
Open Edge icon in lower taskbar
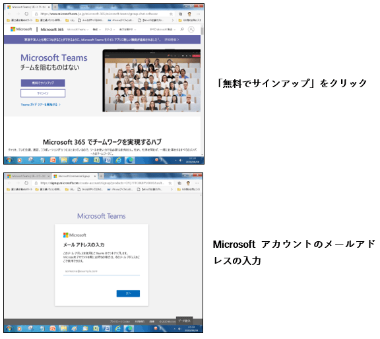(x=129, y=328)
